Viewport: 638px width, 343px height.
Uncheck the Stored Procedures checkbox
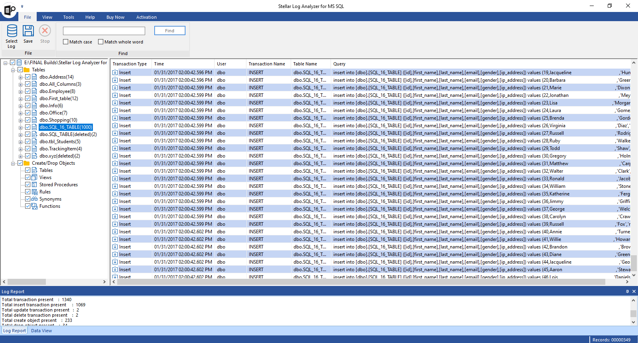click(x=28, y=185)
